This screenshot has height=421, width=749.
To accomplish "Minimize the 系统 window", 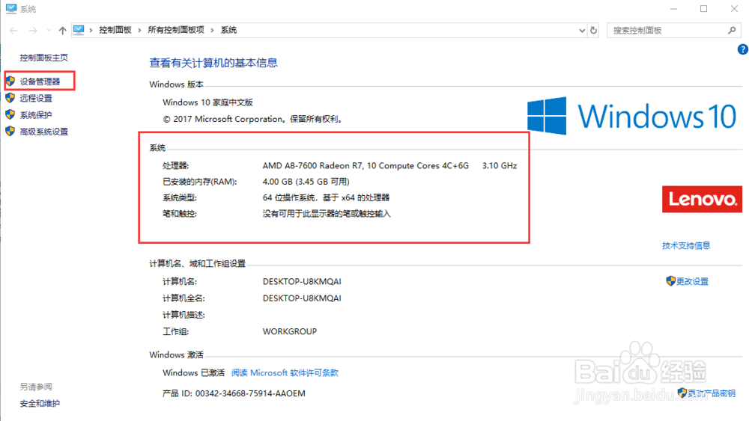I will click(673, 8).
